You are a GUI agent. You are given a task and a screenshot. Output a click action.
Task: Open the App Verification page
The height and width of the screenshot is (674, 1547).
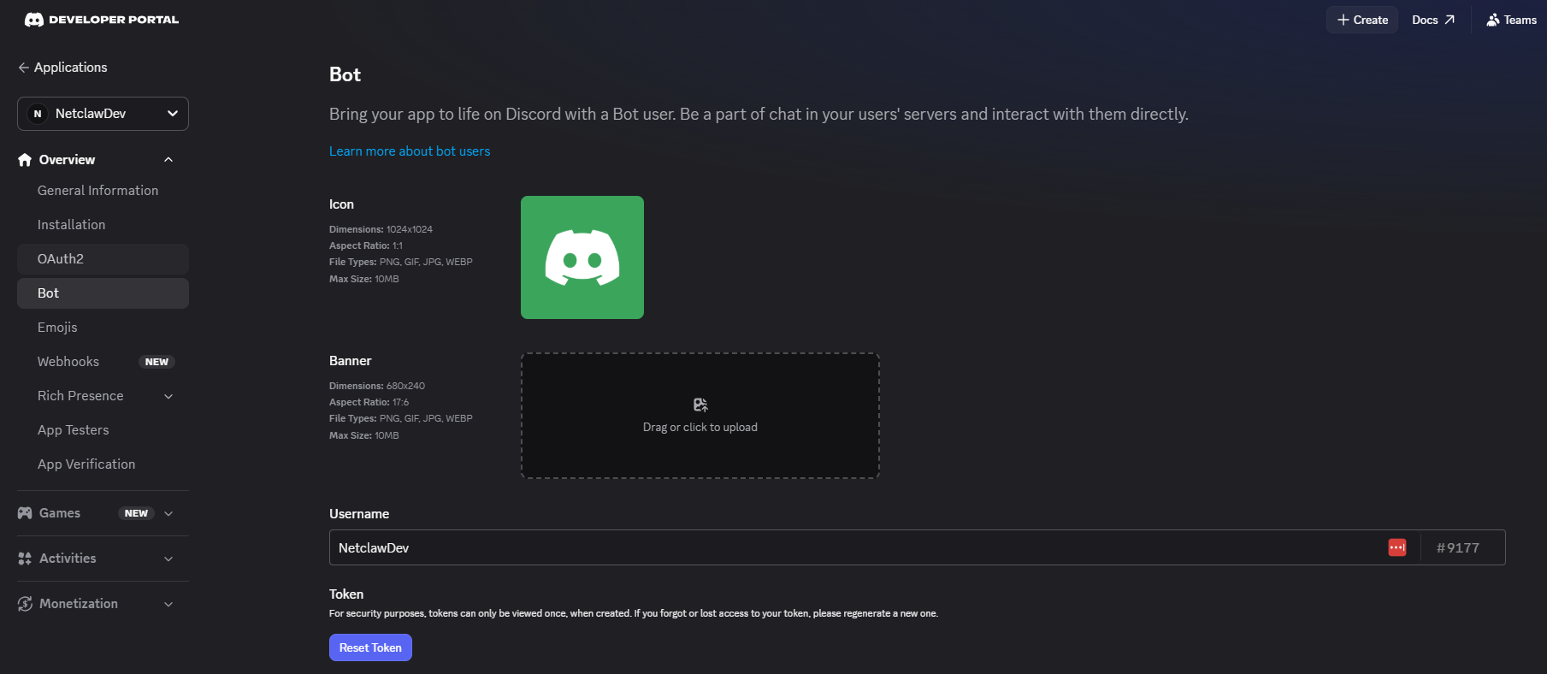(x=103, y=464)
